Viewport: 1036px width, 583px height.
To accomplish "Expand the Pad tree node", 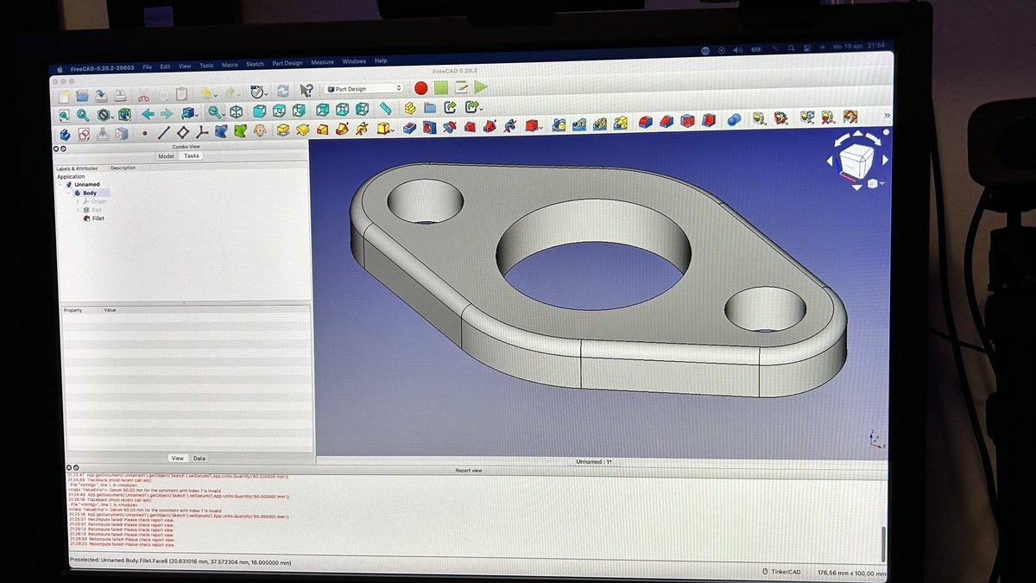I will click(79, 211).
